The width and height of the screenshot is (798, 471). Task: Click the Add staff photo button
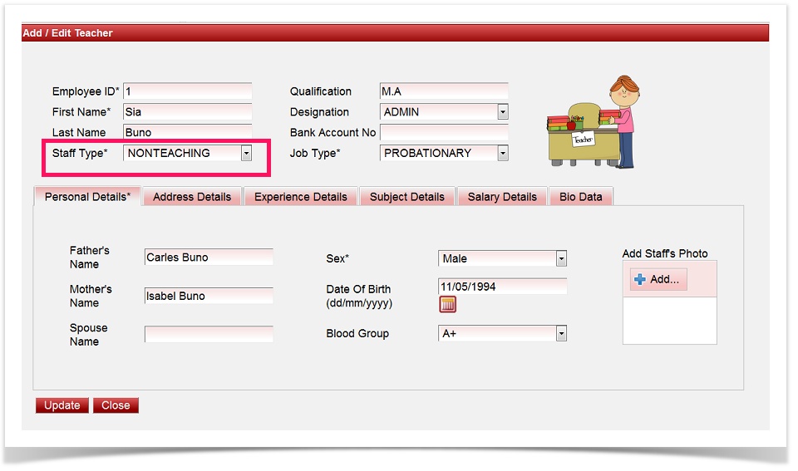click(x=658, y=280)
